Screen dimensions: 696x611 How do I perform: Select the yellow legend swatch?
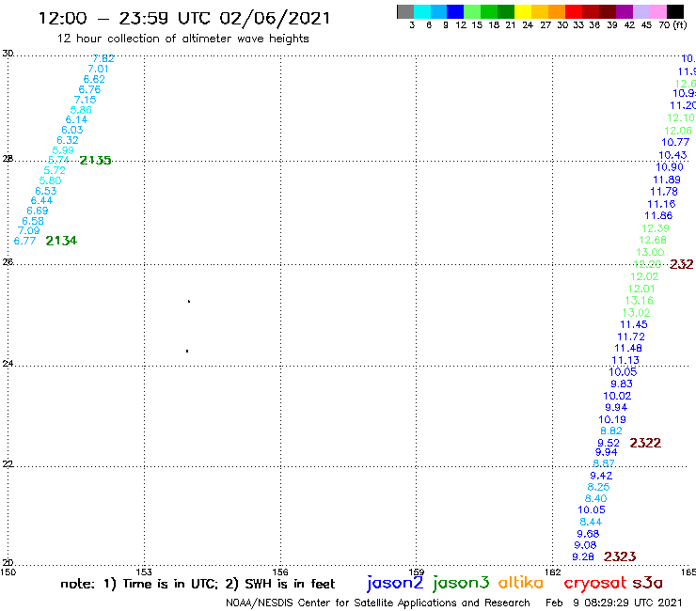pyautogui.click(x=523, y=11)
